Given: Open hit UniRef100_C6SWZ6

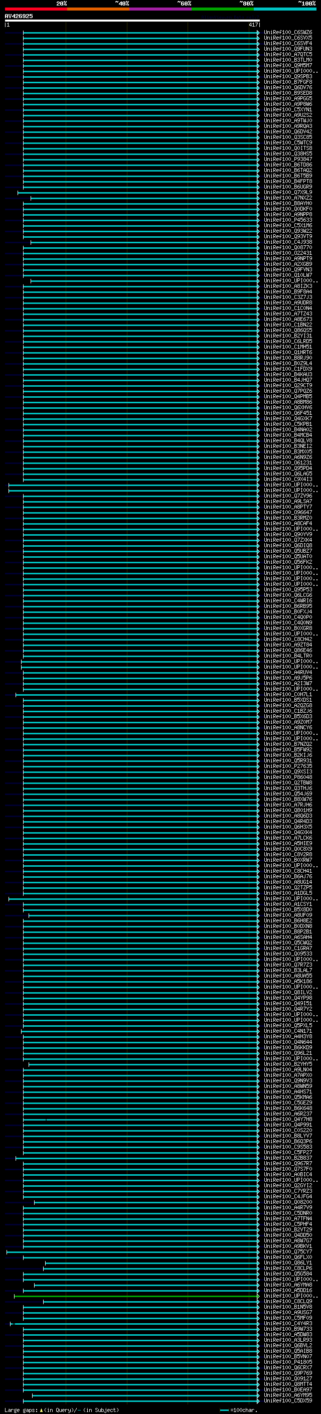Looking at the screenshot, I should pos(288,33).
